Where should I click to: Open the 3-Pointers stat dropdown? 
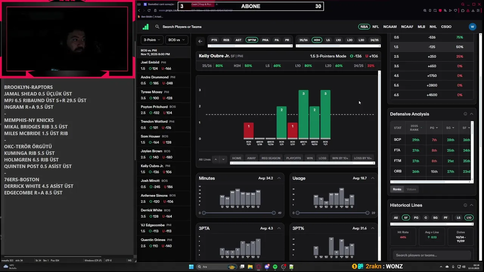[152, 40]
